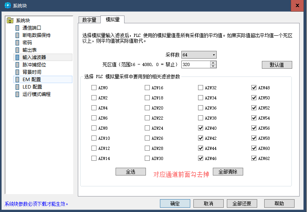The image size is (307, 212).
Task: Tick the AIW16 checkbox
Action: click(147, 87)
